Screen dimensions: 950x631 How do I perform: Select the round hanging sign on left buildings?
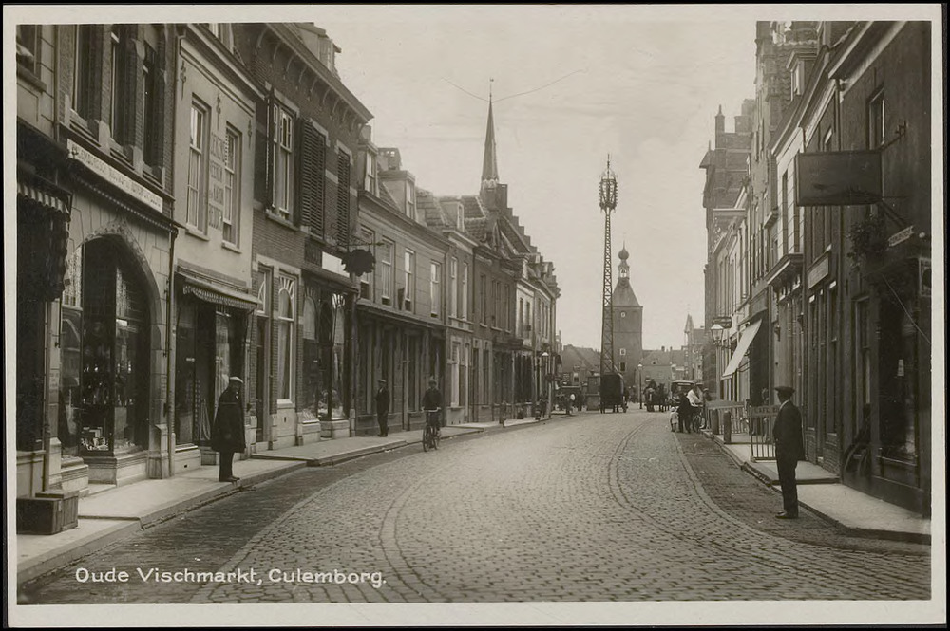(359, 261)
